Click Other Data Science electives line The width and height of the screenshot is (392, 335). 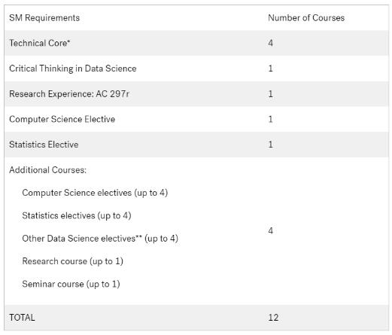[x=100, y=239]
